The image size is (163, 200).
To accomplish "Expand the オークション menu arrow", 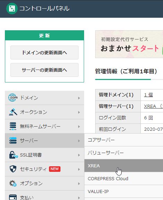I will [x=79, y=112].
